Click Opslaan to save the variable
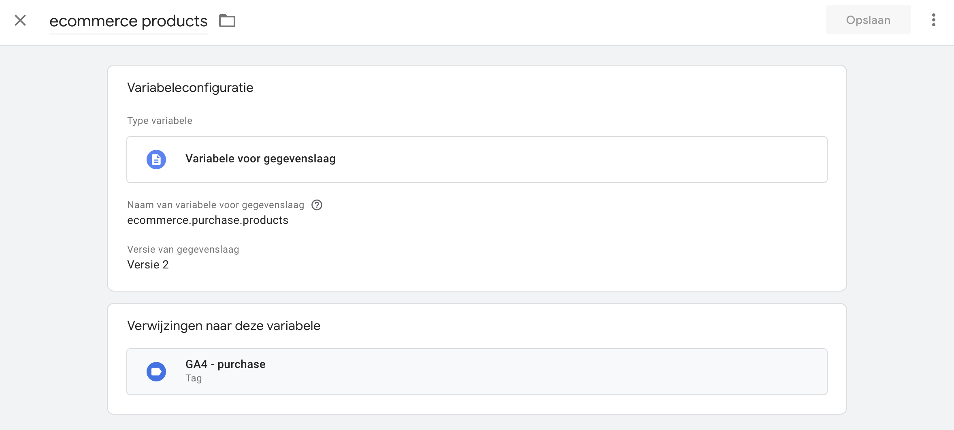954x430 pixels. pyautogui.click(x=868, y=19)
